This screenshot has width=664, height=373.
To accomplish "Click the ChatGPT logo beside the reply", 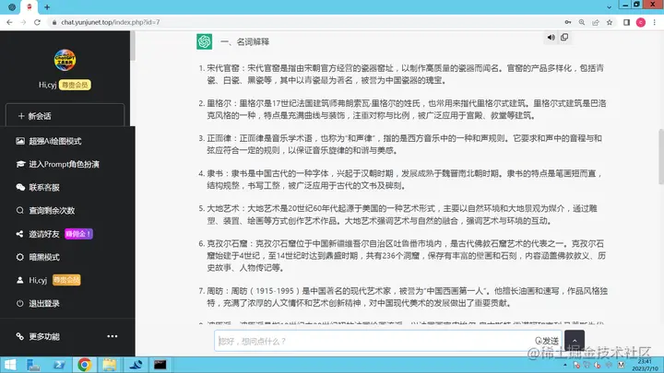I will 204,41.
